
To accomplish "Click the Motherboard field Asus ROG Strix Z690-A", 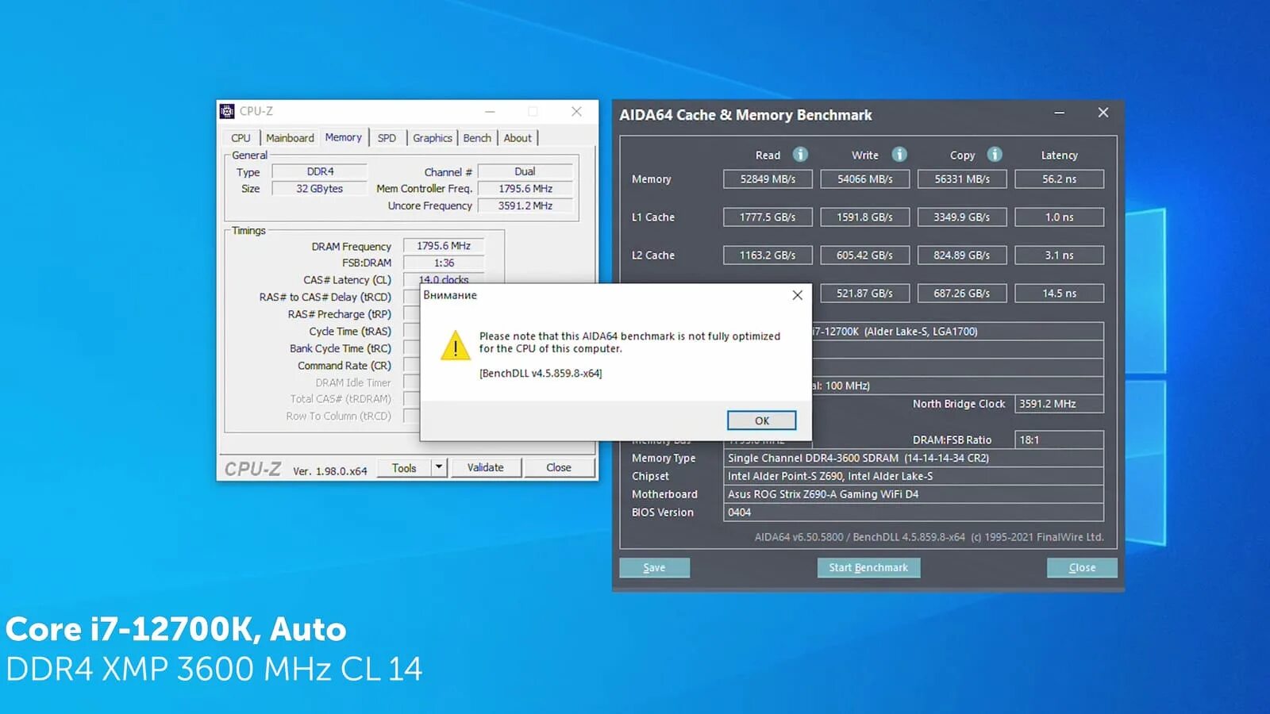I will click(x=914, y=494).
